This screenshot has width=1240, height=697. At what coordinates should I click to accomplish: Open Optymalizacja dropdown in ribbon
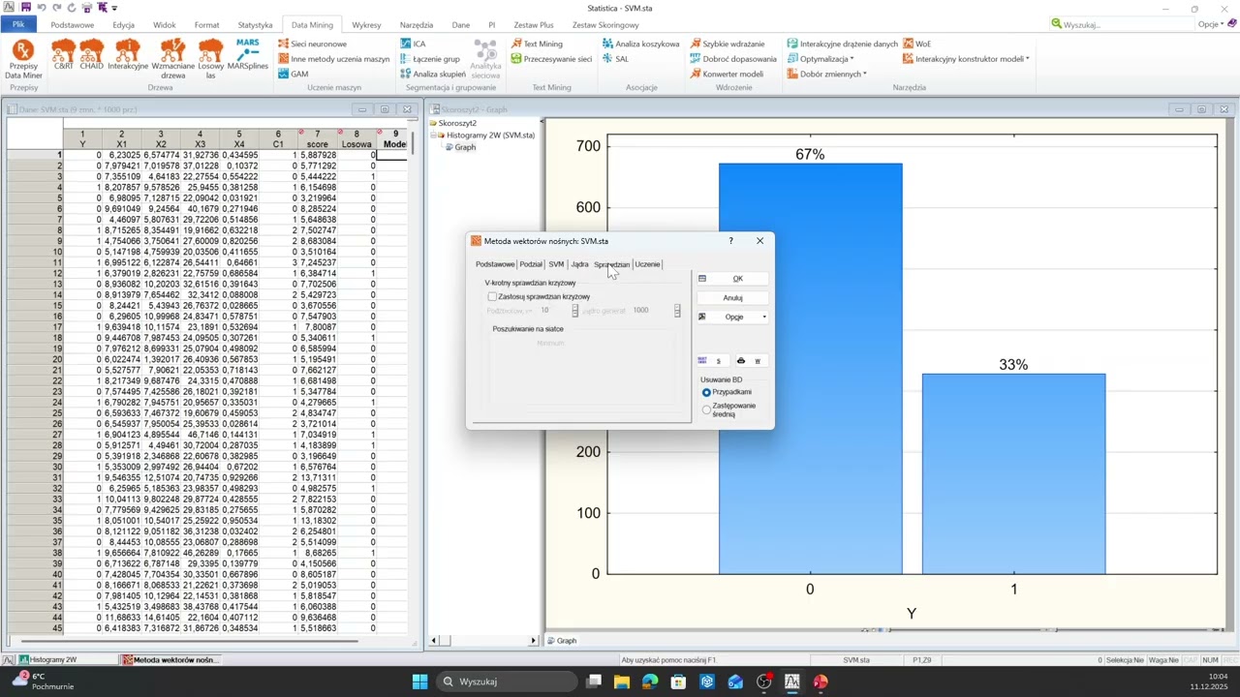(x=821, y=59)
